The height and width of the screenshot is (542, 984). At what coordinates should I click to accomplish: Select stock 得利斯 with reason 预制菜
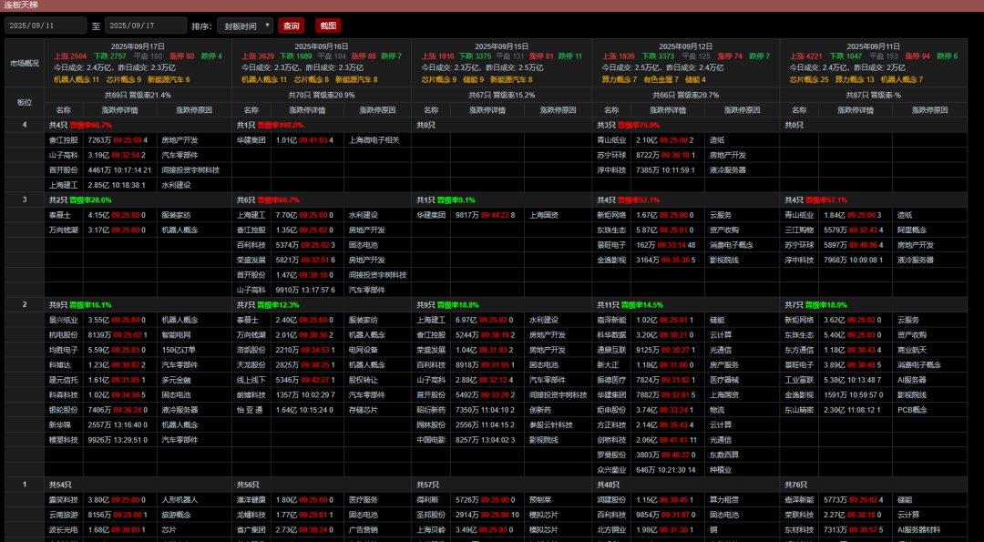point(429,500)
